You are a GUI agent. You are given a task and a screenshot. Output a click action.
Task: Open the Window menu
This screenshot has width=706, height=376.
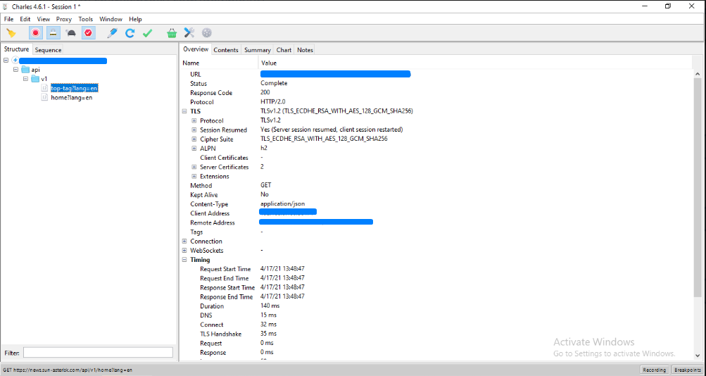click(111, 19)
